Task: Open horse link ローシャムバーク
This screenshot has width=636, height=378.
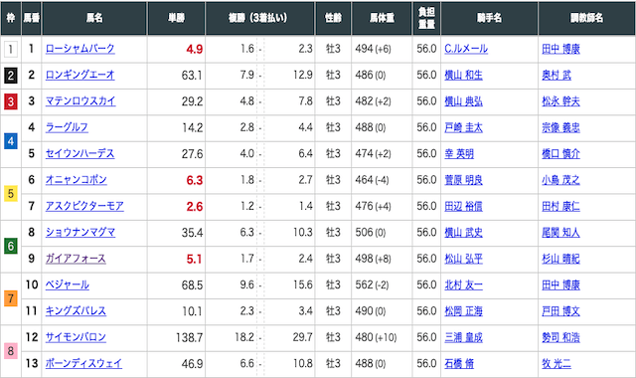Action: coord(79,49)
